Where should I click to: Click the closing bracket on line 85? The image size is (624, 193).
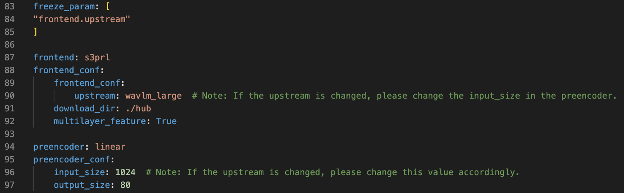[x=36, y=32]
